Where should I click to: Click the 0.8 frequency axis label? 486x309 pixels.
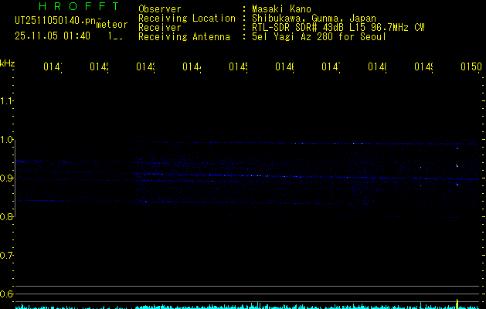8,217
